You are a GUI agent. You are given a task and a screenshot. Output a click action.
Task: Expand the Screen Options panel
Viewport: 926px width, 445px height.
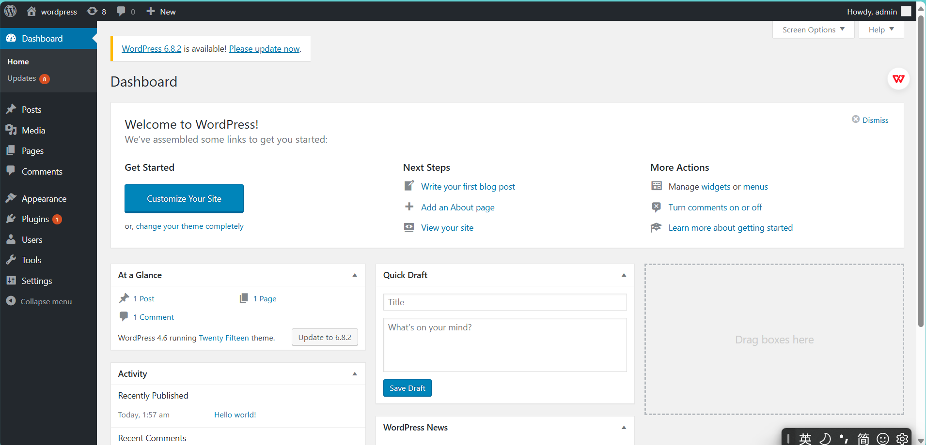(814, 30)
